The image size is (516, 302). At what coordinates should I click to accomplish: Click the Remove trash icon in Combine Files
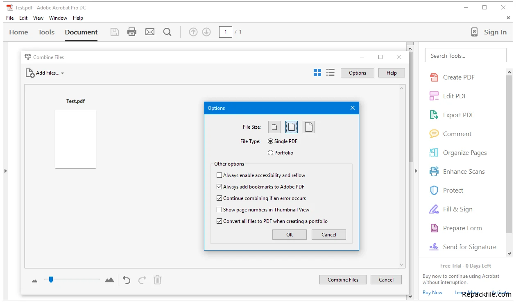[157, 280]
